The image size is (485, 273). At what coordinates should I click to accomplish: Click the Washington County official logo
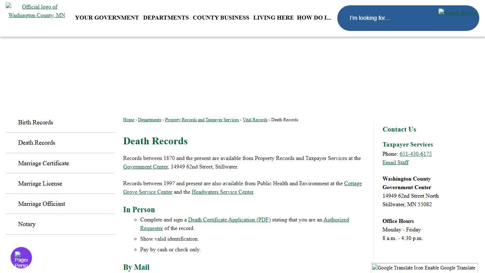tap(37, 11)
